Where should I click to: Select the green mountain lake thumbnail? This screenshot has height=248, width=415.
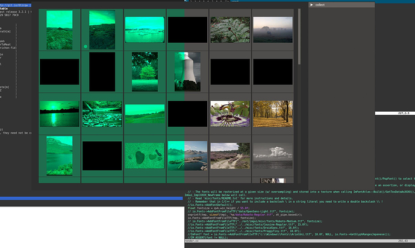pyautogui.click(x=59, y=155)
